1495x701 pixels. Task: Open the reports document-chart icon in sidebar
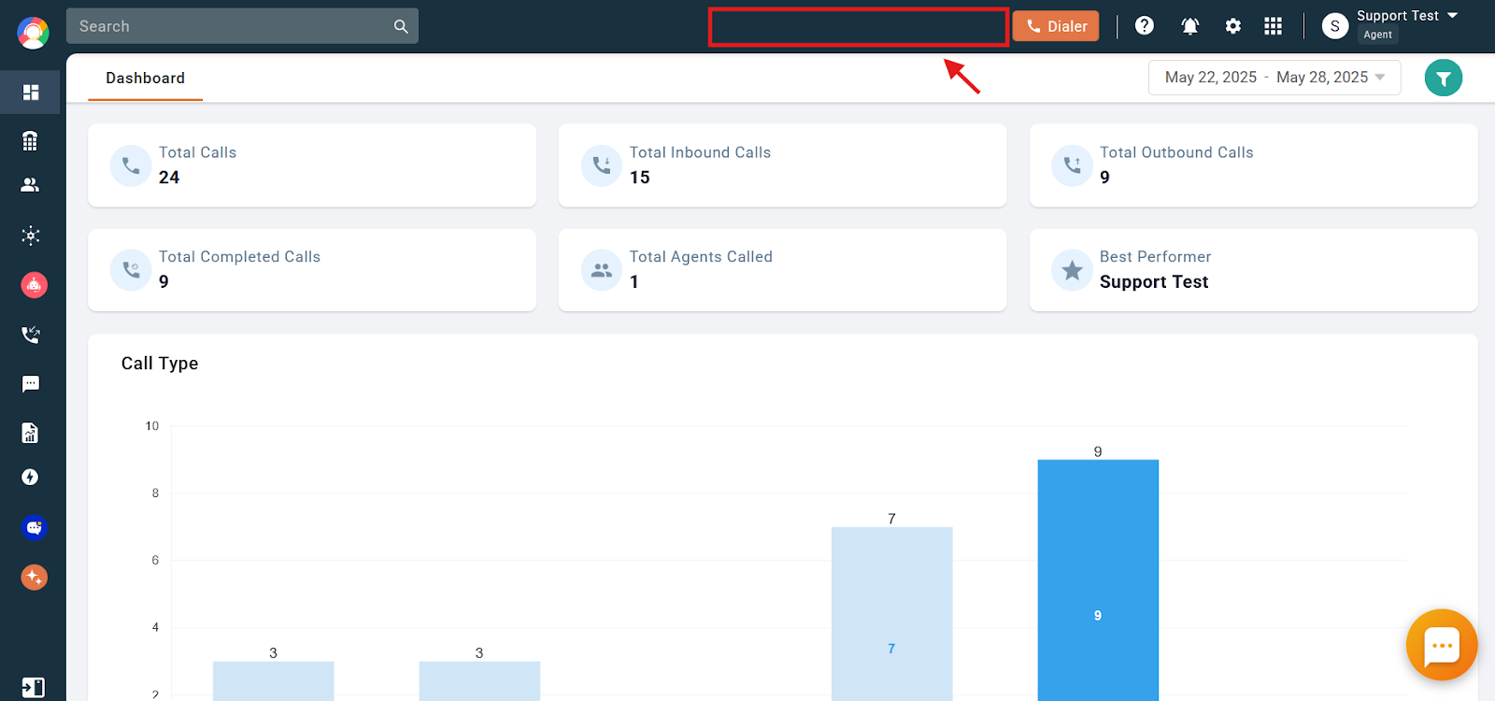(x=31, y=433)
